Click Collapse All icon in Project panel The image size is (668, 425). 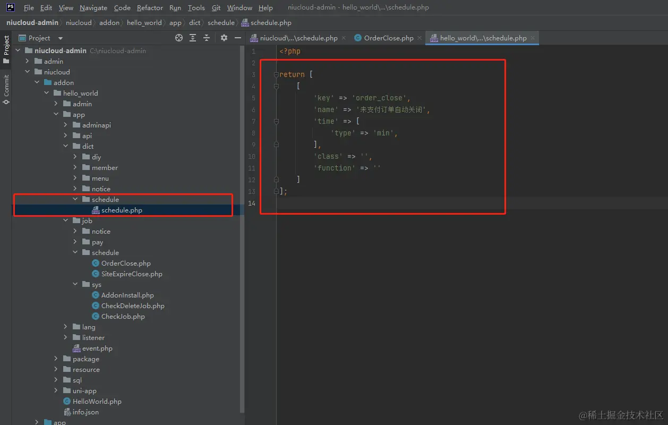pyautogui.click(x=207, y=38)
